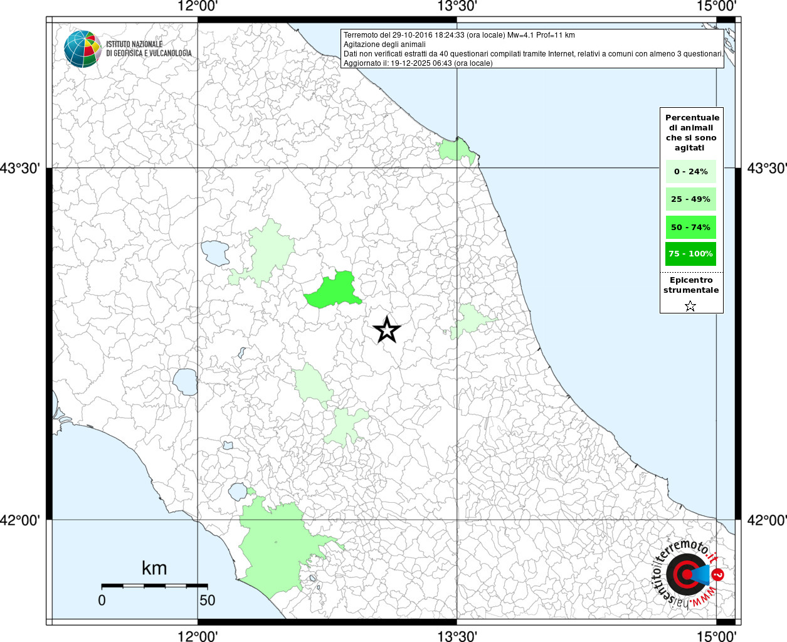Viewport: 787px width, 642px height.
Task: Select the bright green municipality northwest of epicenter
Action: tap(332, 292)
